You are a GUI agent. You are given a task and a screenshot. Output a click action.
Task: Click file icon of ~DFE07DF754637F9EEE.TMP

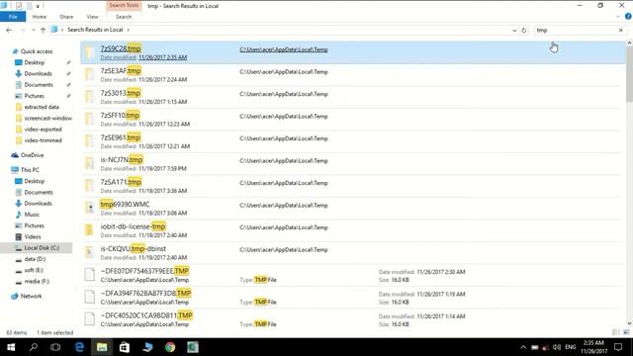coord(89,275)
